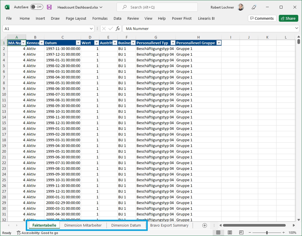Image resolution: width=302 pixels, height=236 pixels.
Task: Open the Dimension Mitarbeiter sheet tab
Action: pyautogui.click(x=83, y=225)
